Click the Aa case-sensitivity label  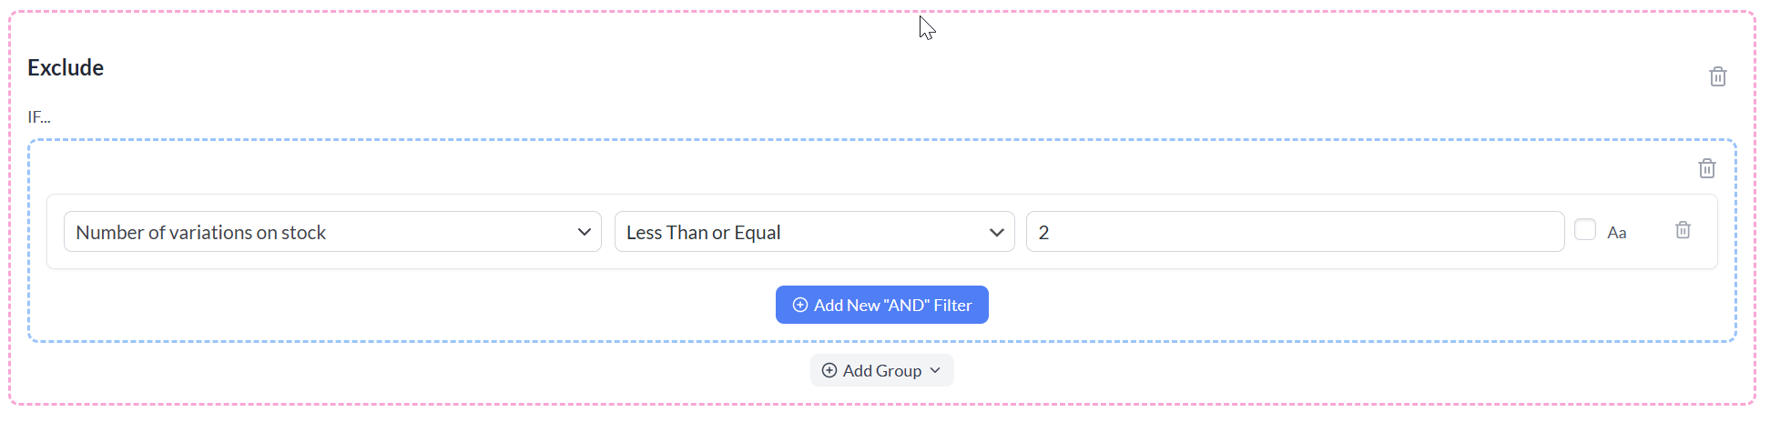(1616, 233)
